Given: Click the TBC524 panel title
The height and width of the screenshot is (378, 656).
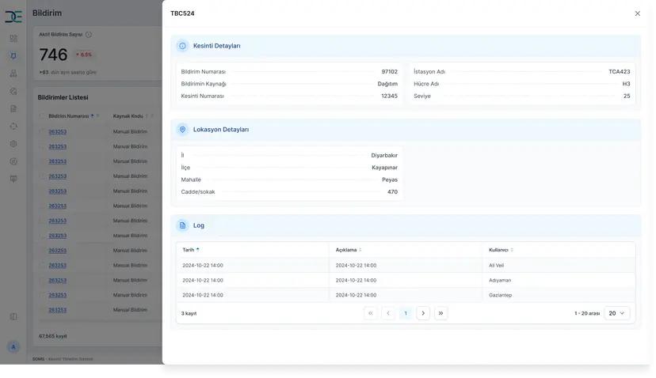Looking at the screenshot, I should (182, 13).
